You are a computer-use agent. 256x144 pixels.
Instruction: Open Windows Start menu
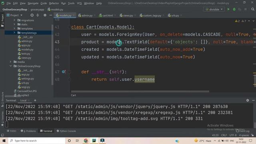click(4, 140)
